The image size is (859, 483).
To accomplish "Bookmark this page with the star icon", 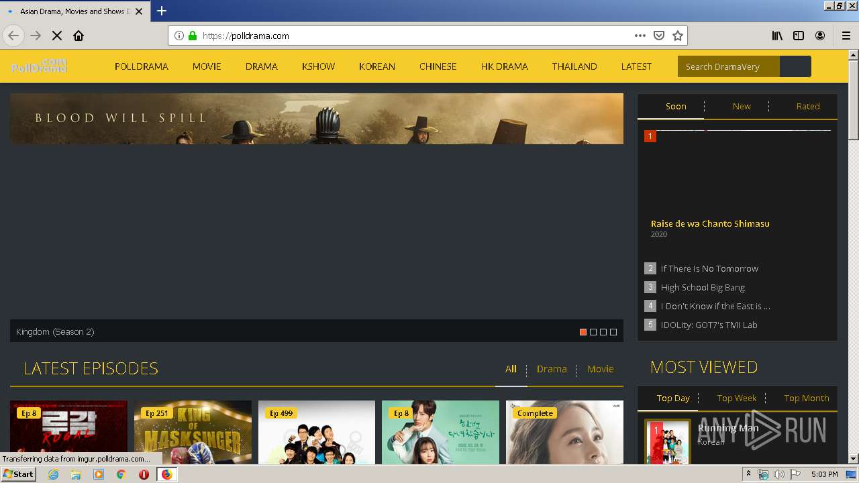I will pyautogui.click(x=678, y=36).
